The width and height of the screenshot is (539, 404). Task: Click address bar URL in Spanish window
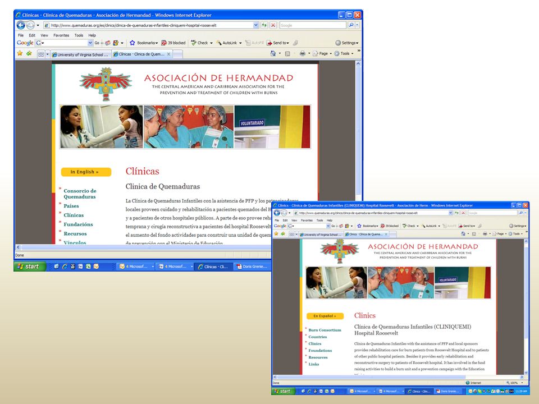pyautogui.click(x=134, y=25)
